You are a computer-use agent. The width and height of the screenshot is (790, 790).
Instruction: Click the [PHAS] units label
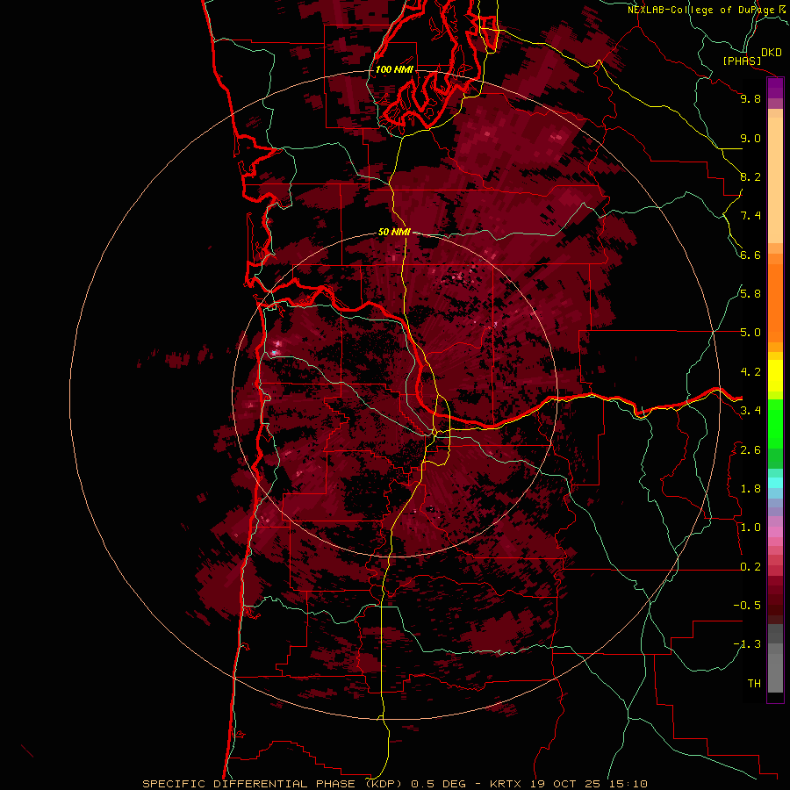pos(742,61)
